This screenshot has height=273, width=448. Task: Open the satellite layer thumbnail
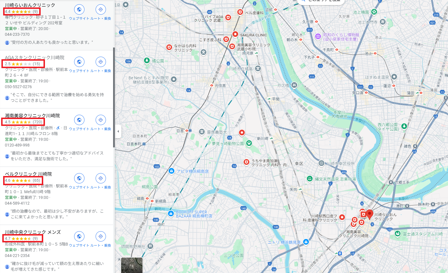tap(132, 265)
